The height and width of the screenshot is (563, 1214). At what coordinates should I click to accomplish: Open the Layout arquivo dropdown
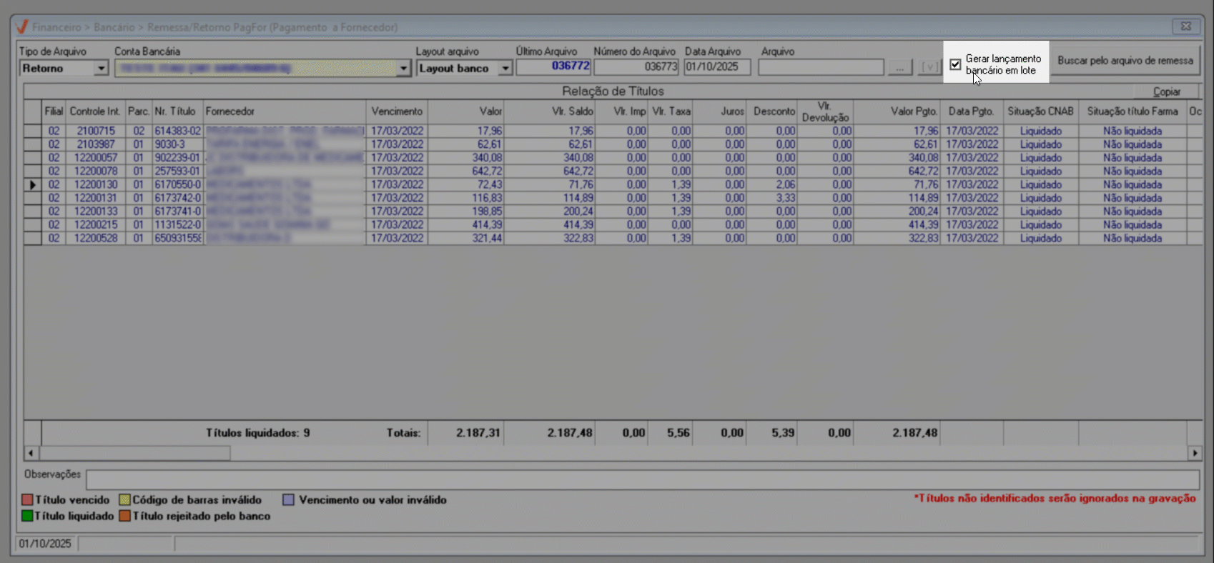(x=505, y=69)
